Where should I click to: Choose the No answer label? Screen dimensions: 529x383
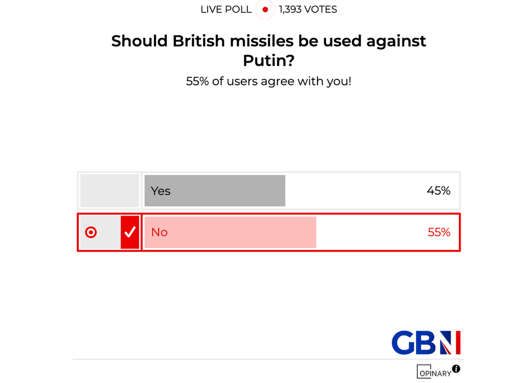coord(159,232)
